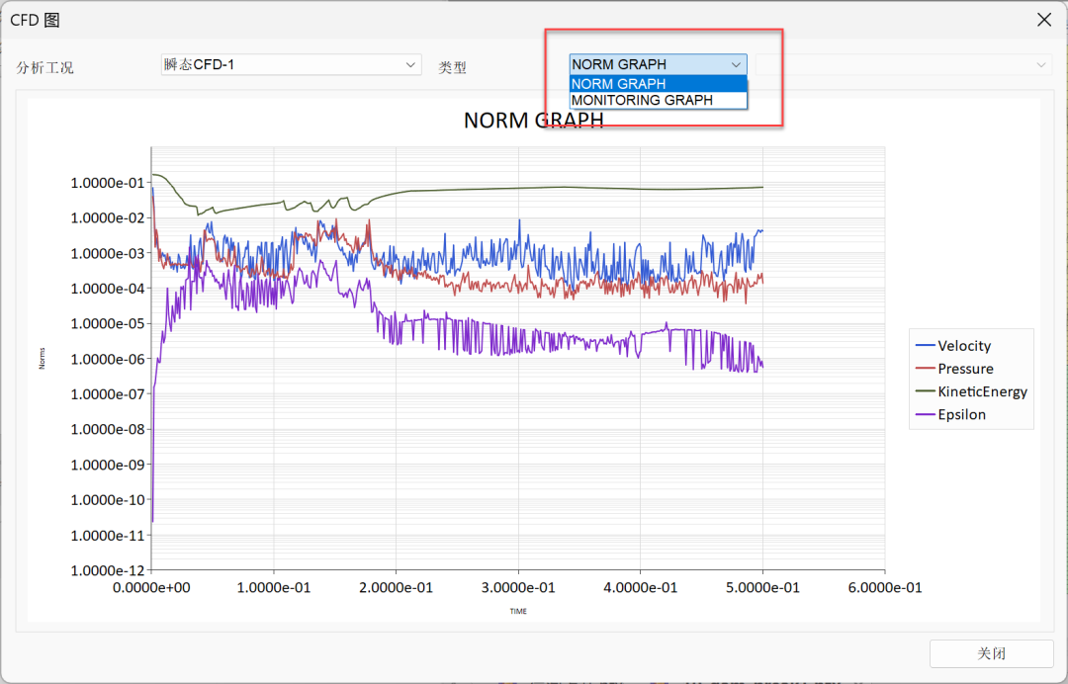Click the TIME x-axis label
Image resolution: width=1068 pixels, height=684 pixels.
tap(518, 611)
